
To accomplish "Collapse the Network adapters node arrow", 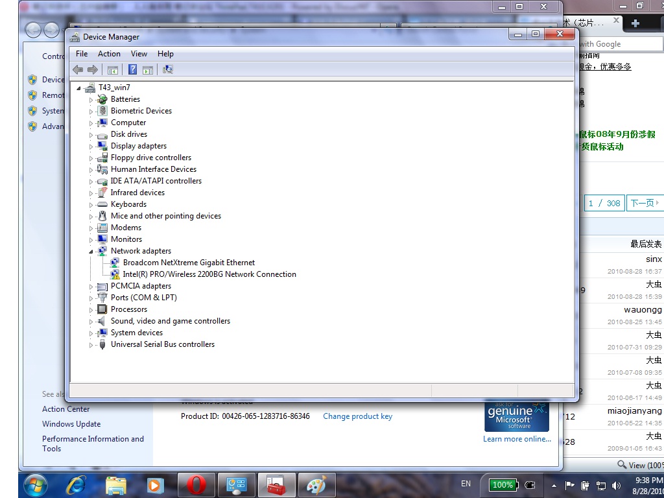I will [x=91, y=252].
